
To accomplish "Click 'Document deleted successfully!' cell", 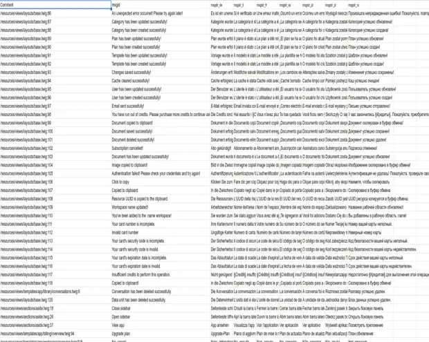I will 161,140.
